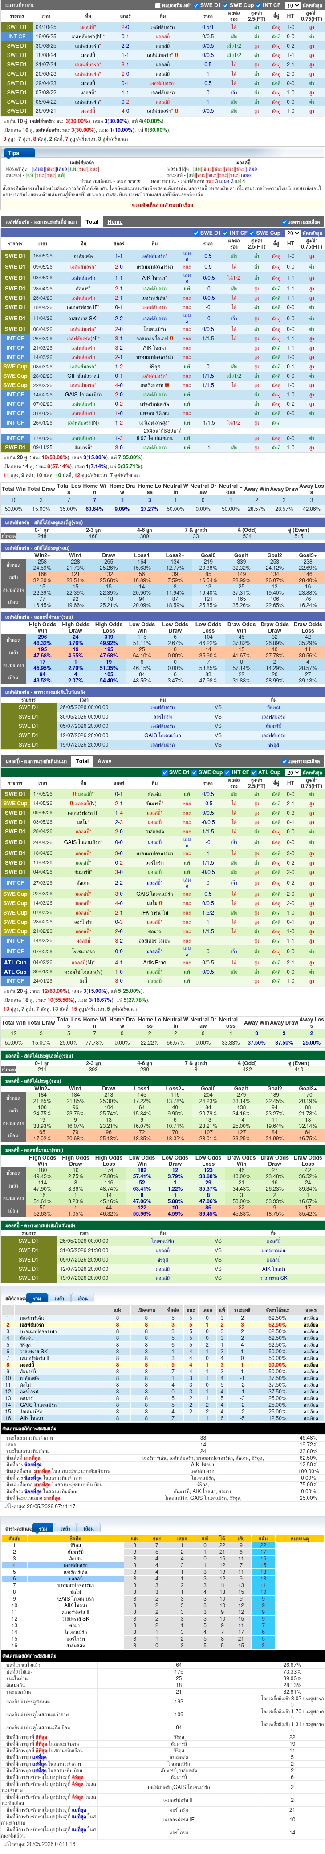Click the red card icon in the 18/08/24 row
325x1854 pixels.
click(x=177, y=55)
